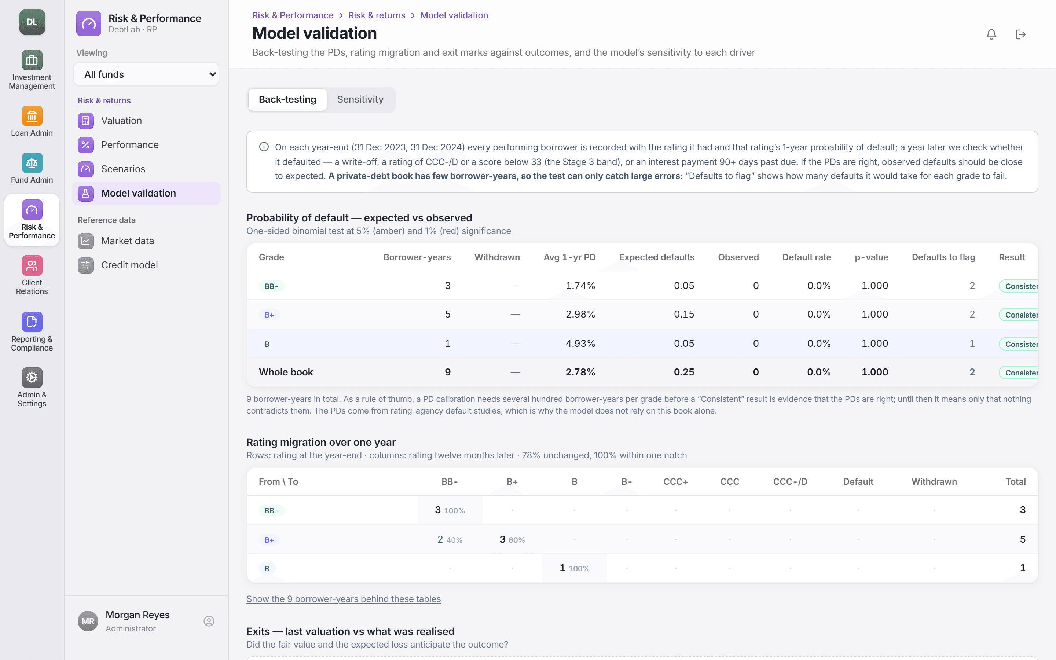Click p-value column header

(x=872, y=257)
